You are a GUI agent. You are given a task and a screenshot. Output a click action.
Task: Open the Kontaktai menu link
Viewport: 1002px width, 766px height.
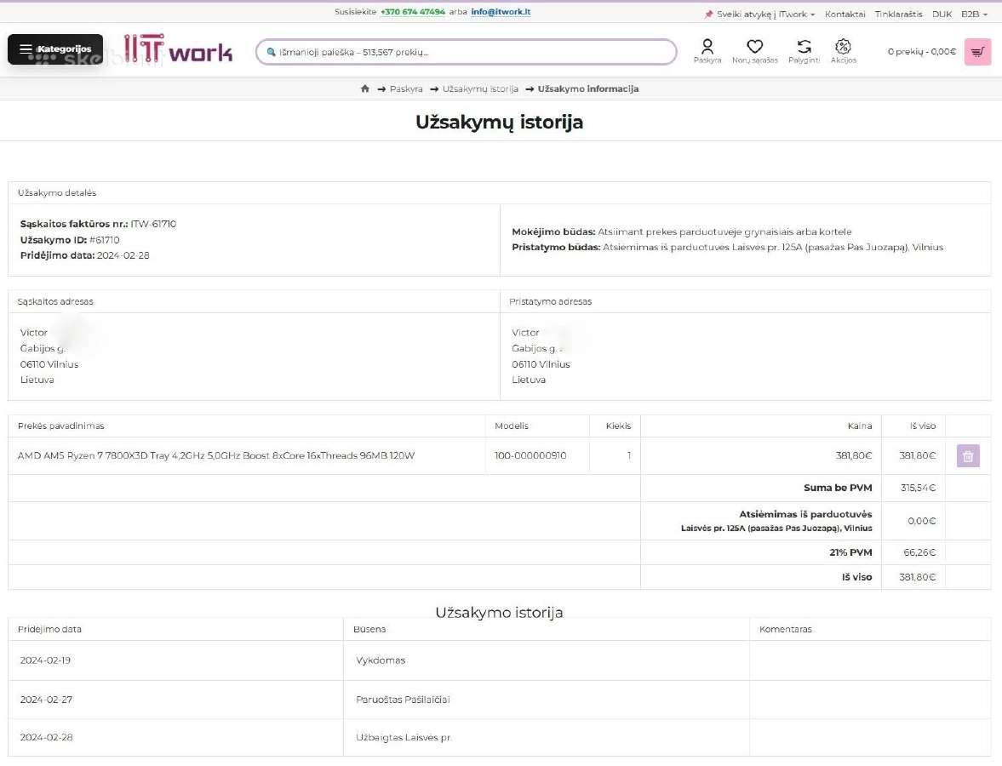coord(845,14)
